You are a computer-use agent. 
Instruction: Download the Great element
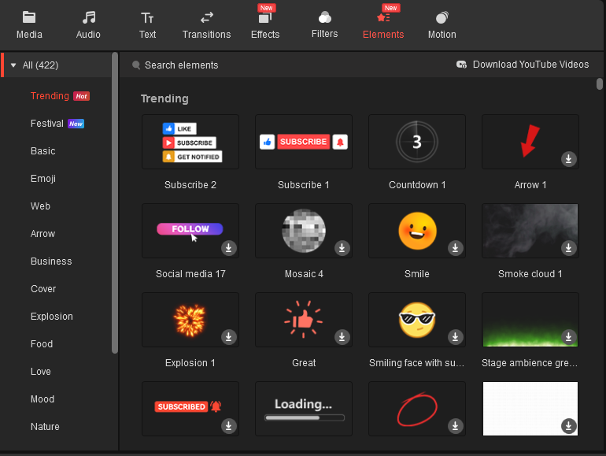(342, 337)
